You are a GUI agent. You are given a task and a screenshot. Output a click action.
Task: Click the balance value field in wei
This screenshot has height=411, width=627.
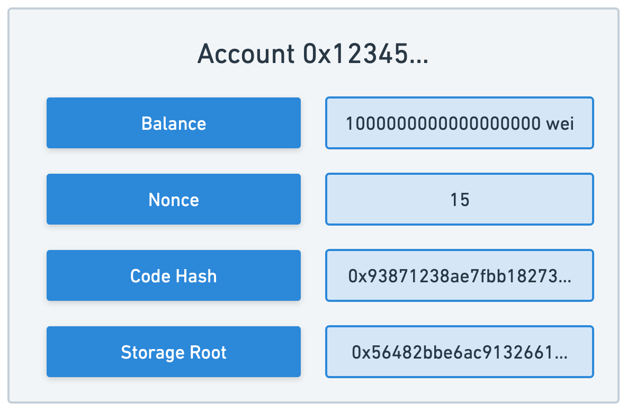[460, 123]
